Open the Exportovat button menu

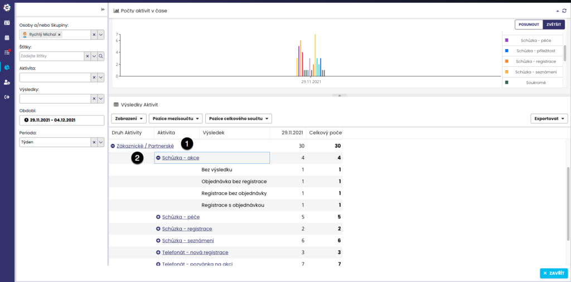pyautogui.click(x=549, y=119)
